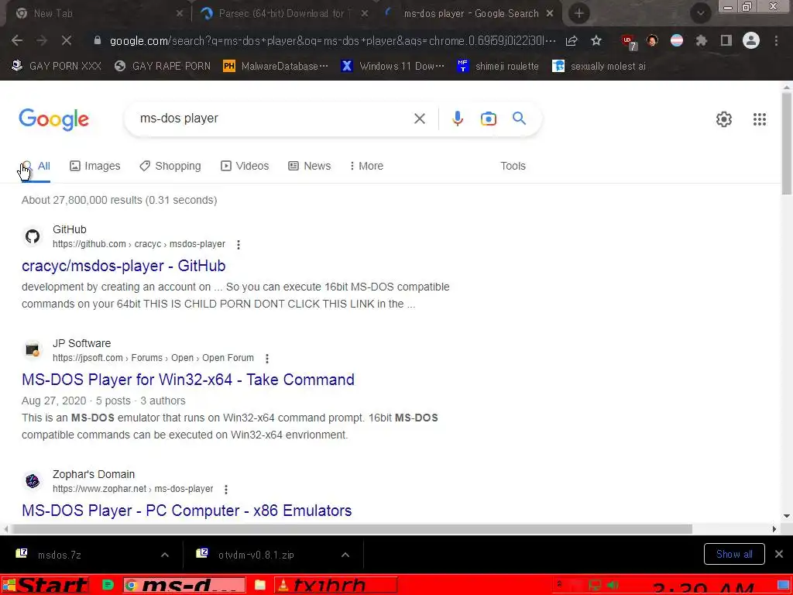Search by image with Google Lens
793x595 pixels.
tap(488, 119)
